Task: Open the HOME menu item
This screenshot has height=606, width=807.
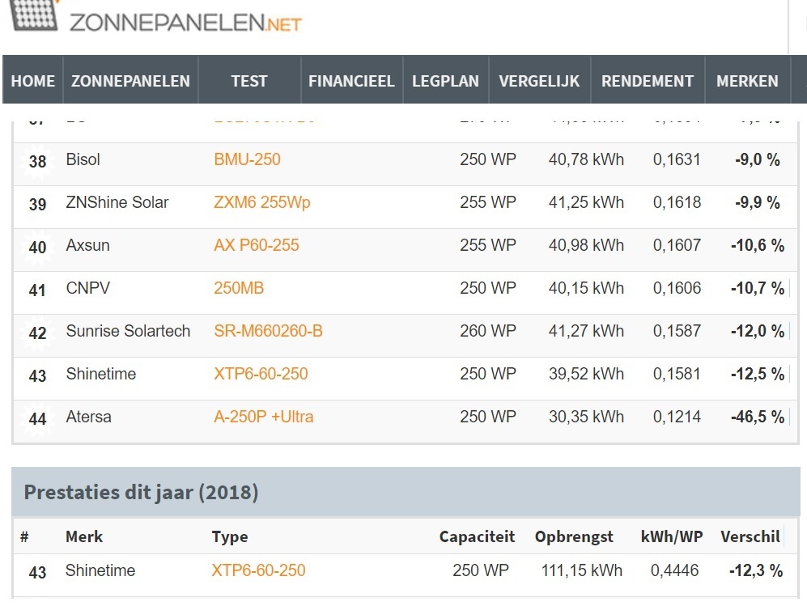Action: [33, 81]
